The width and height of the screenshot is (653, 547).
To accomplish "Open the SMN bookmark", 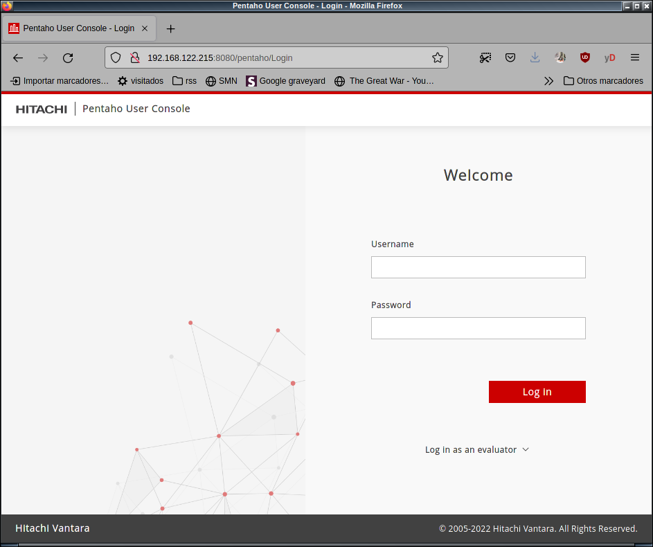I will [x=222, y=81].
